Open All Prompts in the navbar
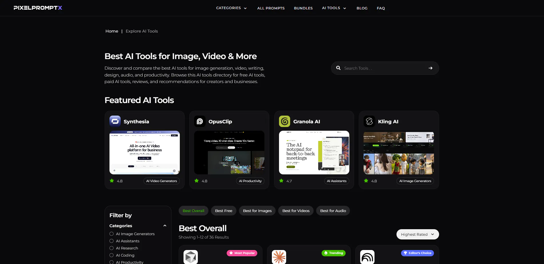544x264 pixels. [x=271, y=8]
